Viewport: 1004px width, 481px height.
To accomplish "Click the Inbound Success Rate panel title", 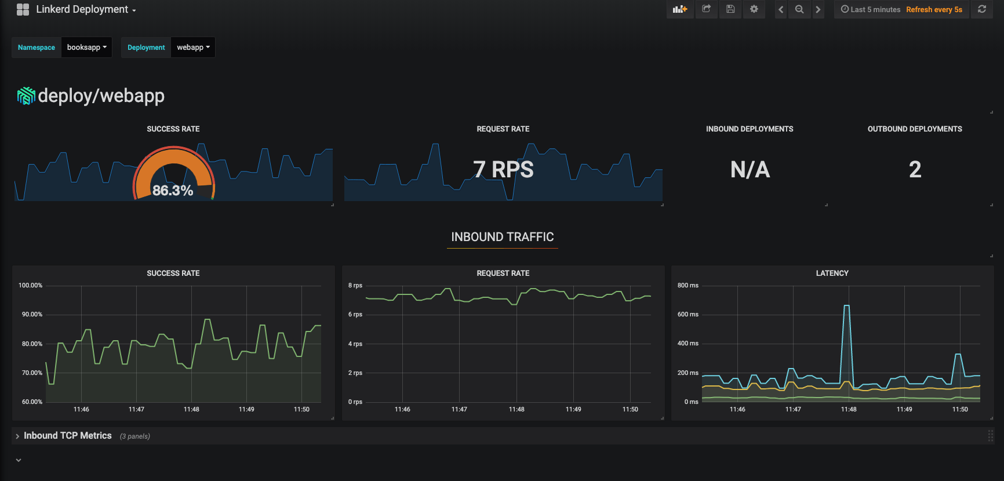I will click(x=173, y=273).
